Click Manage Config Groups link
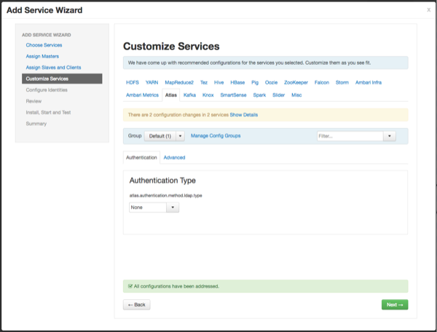Viewport: 437px width, 332px height. [x=216, y=136]
